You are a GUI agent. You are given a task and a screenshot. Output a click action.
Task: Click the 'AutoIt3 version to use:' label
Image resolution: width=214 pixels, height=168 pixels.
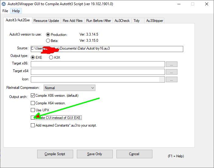[26, 34]
